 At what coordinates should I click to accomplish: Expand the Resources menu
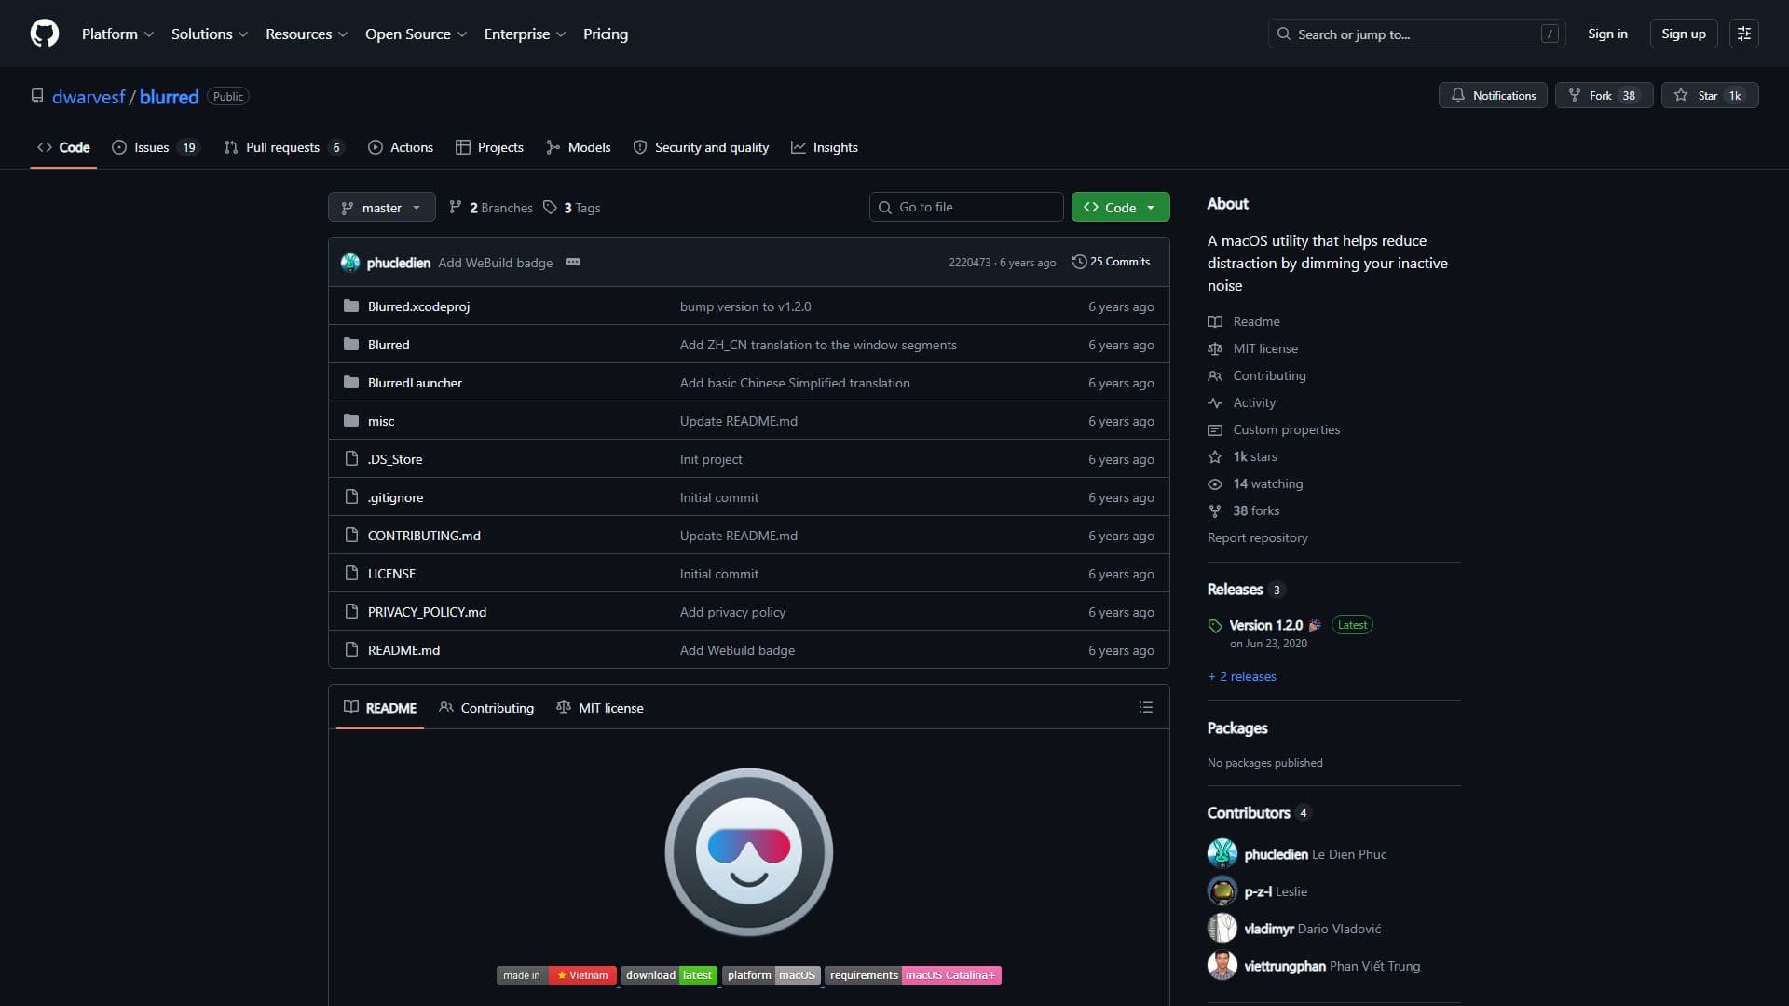click(x=307, y=34)
